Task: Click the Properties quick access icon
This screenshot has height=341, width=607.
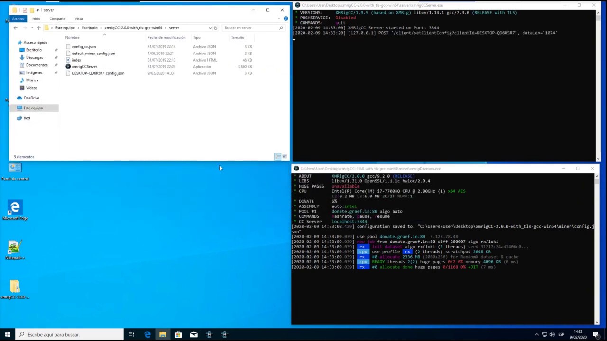Action: [25, 10]
